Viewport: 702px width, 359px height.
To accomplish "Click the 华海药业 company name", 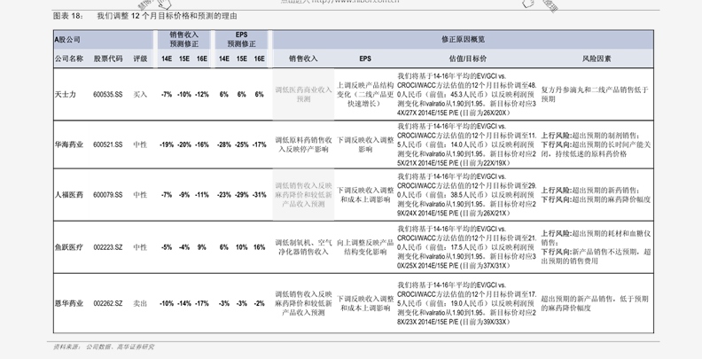I will [69, 144].
